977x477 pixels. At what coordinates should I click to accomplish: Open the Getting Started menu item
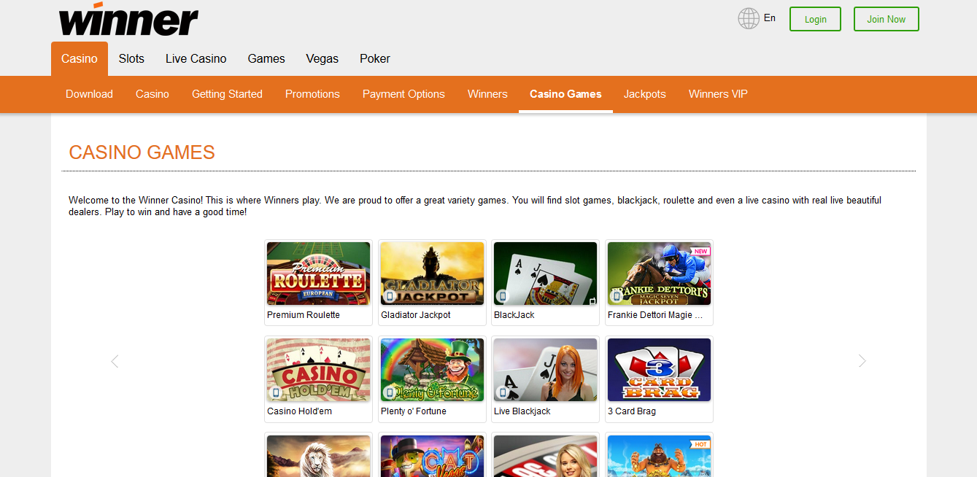[227, 94]
